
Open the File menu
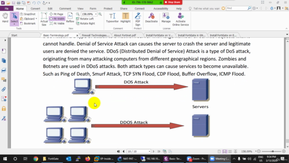click(x=7, y=9)
